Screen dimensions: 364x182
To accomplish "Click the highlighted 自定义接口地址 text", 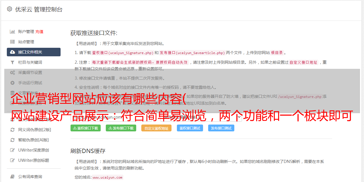I will pyautogui.click(x=303, y=62).
